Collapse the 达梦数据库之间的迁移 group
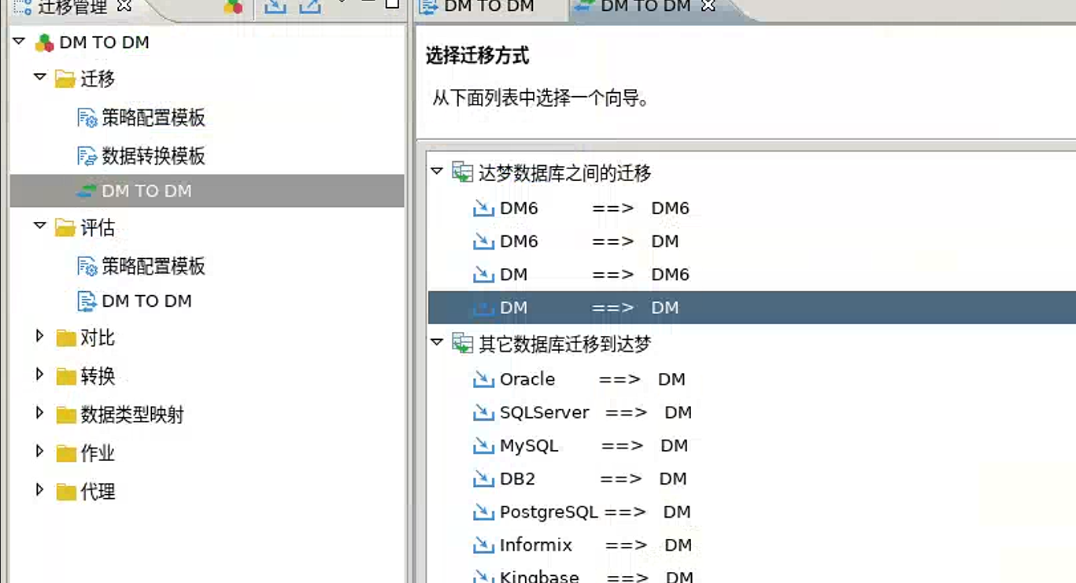1076x583 pixels. 437,171
